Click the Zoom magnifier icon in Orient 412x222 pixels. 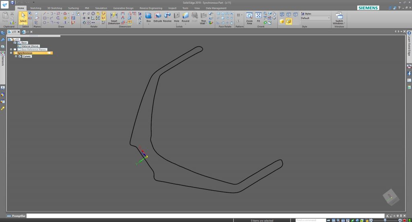[265, 13]
